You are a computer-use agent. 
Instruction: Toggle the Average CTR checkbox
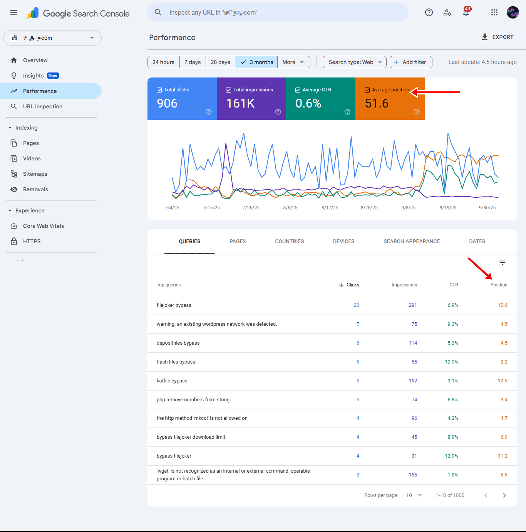pyautogui.click(x=298, y=90)
